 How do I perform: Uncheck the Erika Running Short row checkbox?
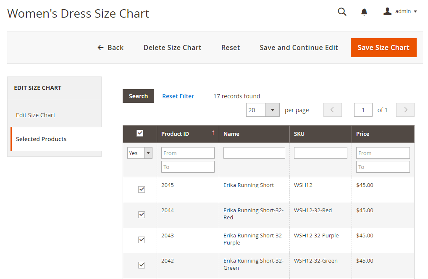click(142, 190)
